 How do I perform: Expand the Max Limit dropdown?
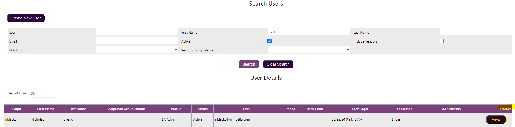click(137, 50)
